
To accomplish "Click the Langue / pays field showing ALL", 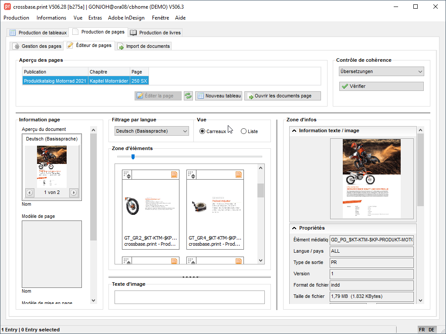I will point(372,251).
